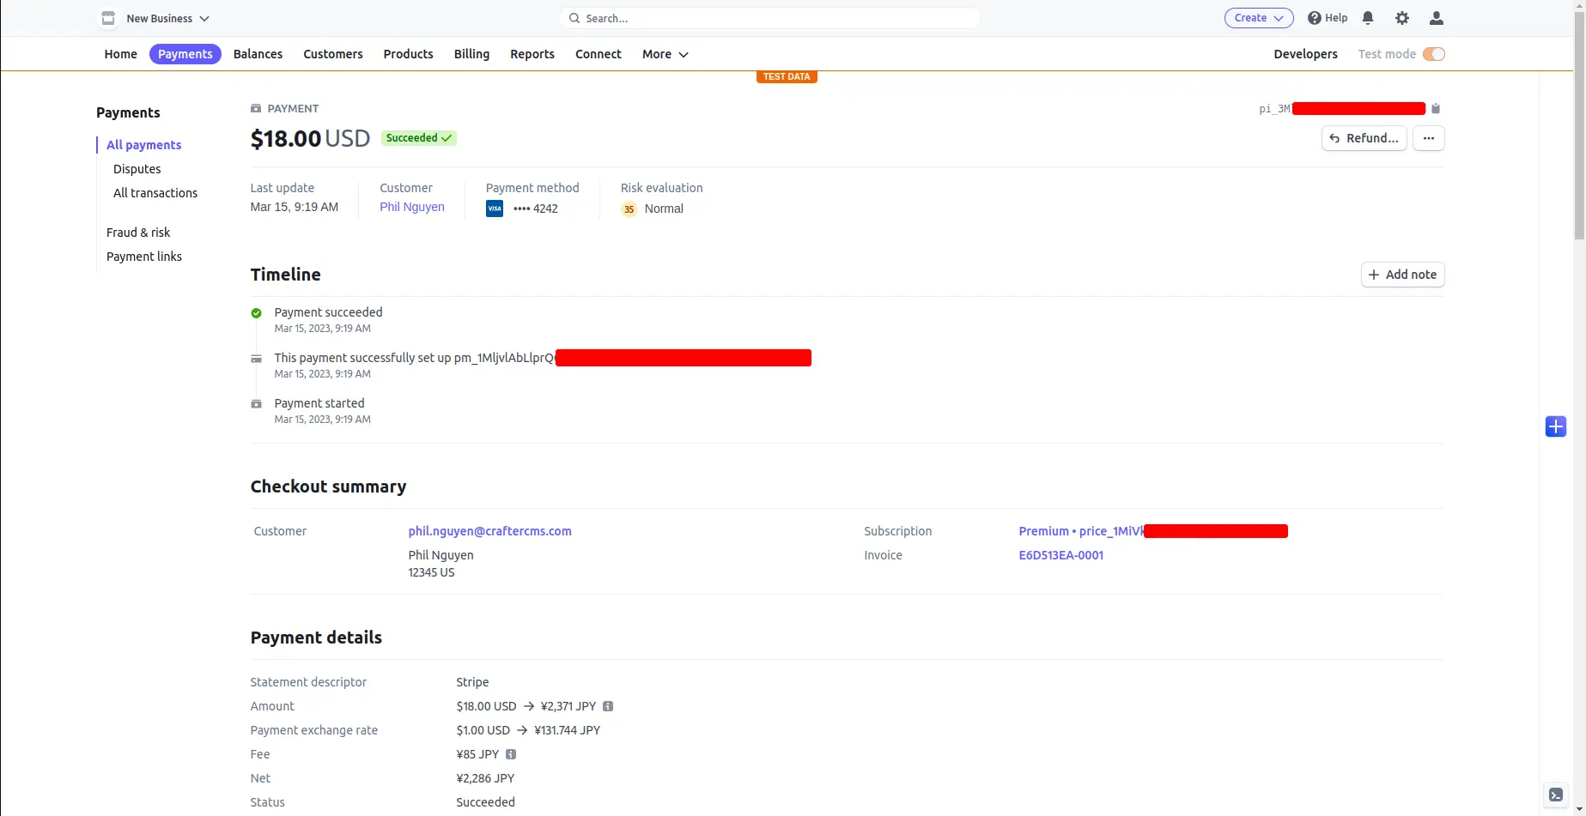Click the Refund button

1364,138
